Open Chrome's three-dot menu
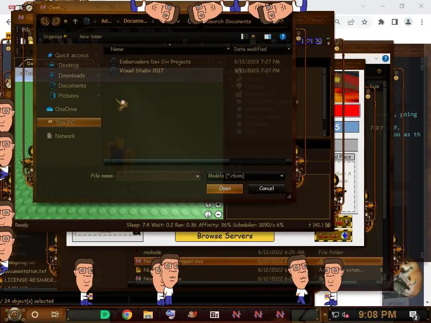The width and height of the screenshot is (431, 323). click(x=422, y=22)
